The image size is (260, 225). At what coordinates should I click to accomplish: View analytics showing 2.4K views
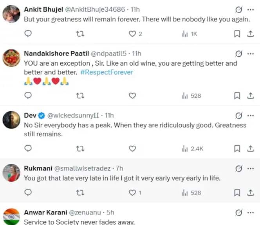[192, 149]
